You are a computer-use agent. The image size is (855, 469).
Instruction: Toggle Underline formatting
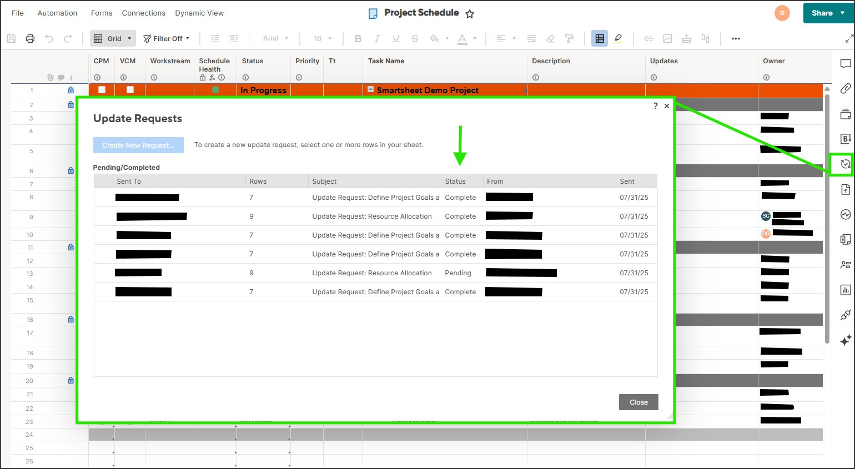pos(396,38)
